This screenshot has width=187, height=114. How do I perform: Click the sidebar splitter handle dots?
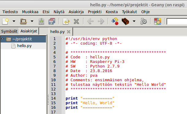coord(48,100)
